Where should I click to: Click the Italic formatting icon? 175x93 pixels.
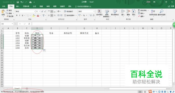19,15
